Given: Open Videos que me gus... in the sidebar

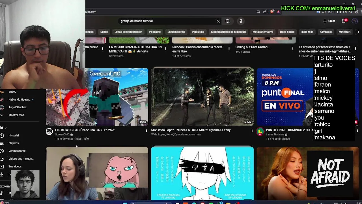Looking at the screenshot, I should 21,159.
